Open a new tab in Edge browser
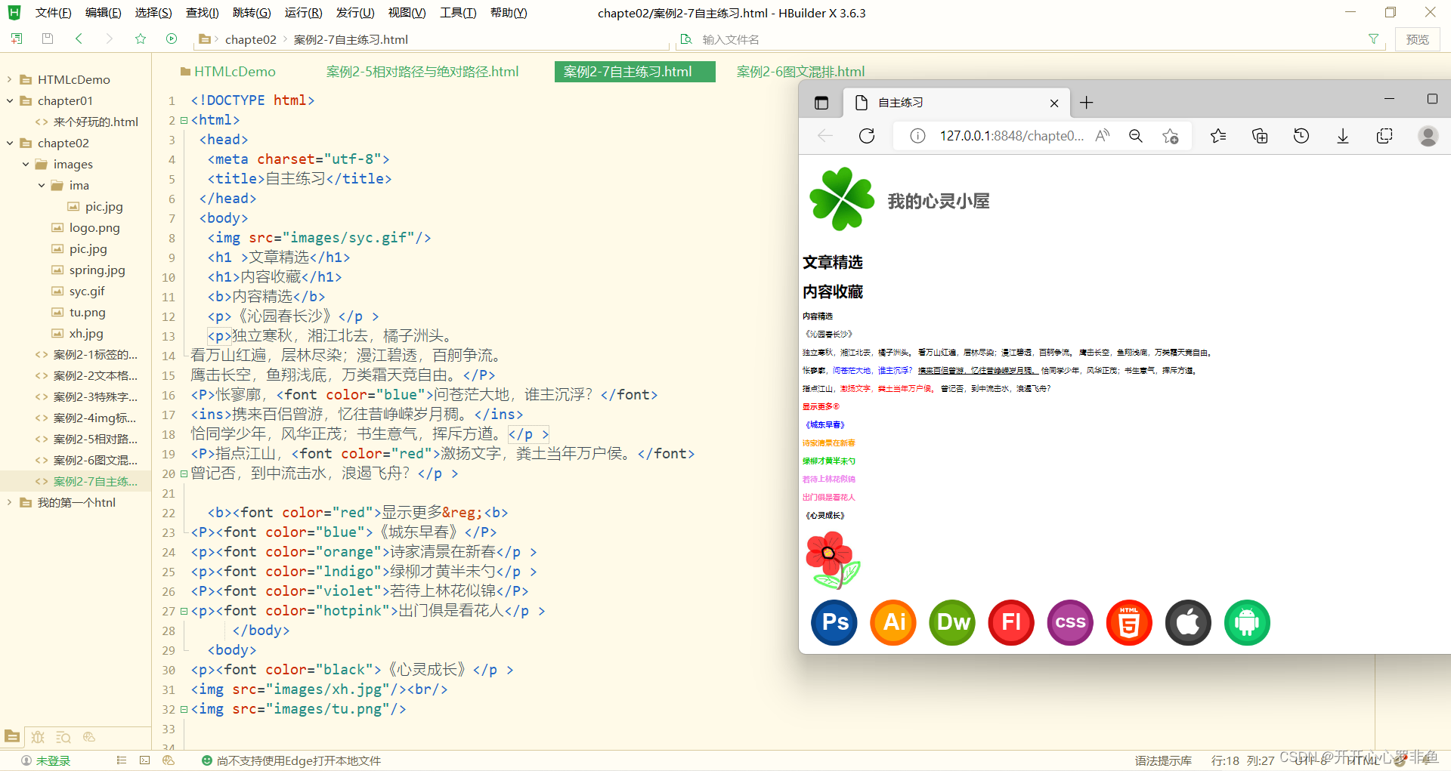 tap(1086, 103)
